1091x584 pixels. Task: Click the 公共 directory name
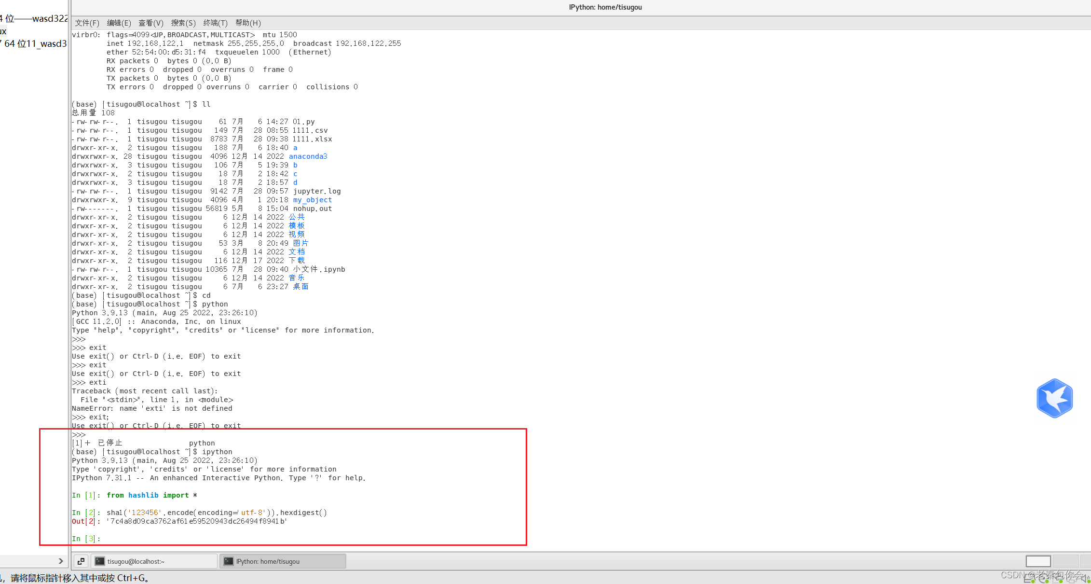297,217
